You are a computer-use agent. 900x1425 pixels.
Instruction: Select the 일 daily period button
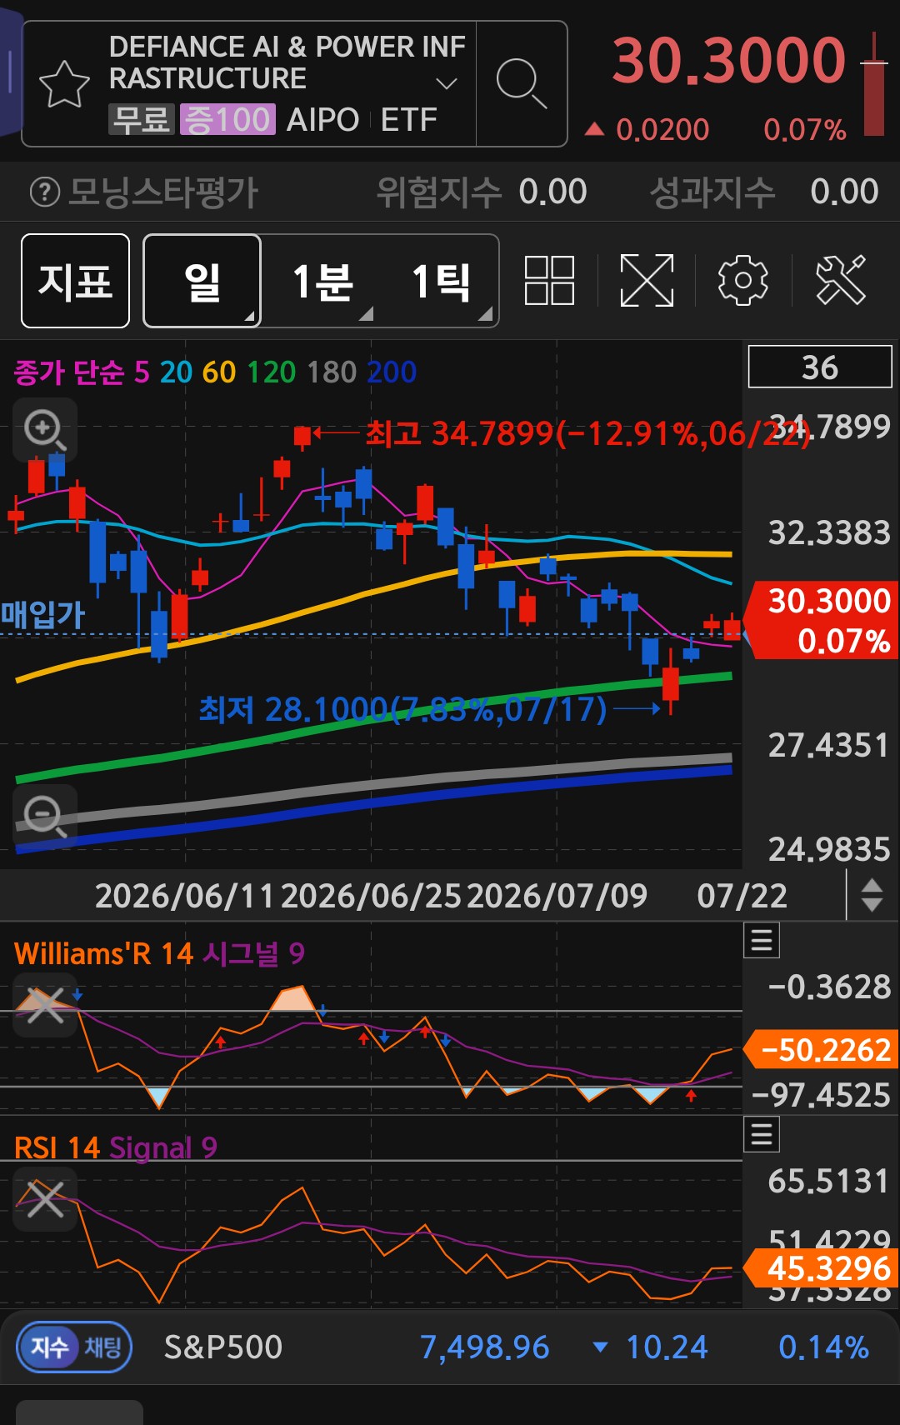(202, 281)
